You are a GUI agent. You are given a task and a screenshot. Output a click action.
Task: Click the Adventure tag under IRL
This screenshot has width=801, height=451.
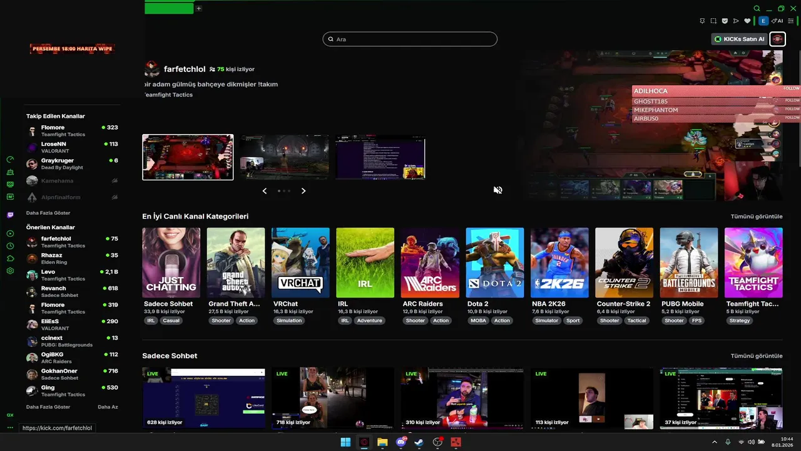tap(369, 321)
